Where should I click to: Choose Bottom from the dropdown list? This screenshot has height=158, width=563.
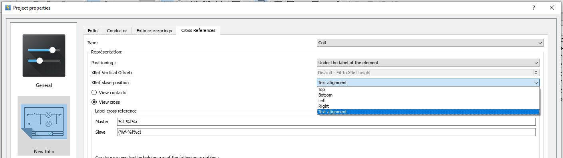pos(428,95)
